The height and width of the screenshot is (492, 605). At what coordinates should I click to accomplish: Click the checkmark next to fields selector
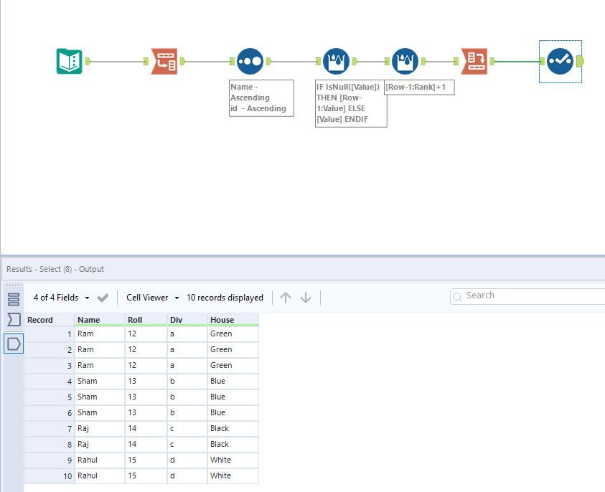click(x=103, y=298)
